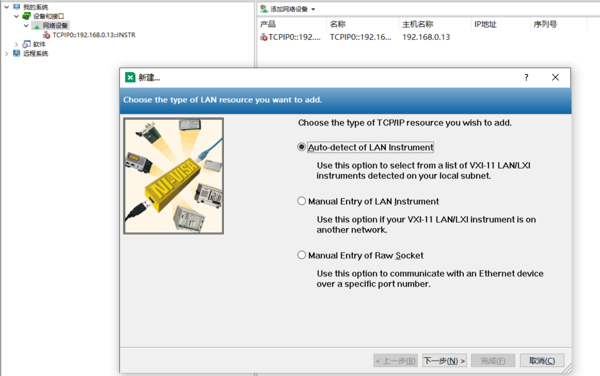Screen dimensions: 600x376
Task: Collapse the Network Devices node
Action: pos(26,26)
